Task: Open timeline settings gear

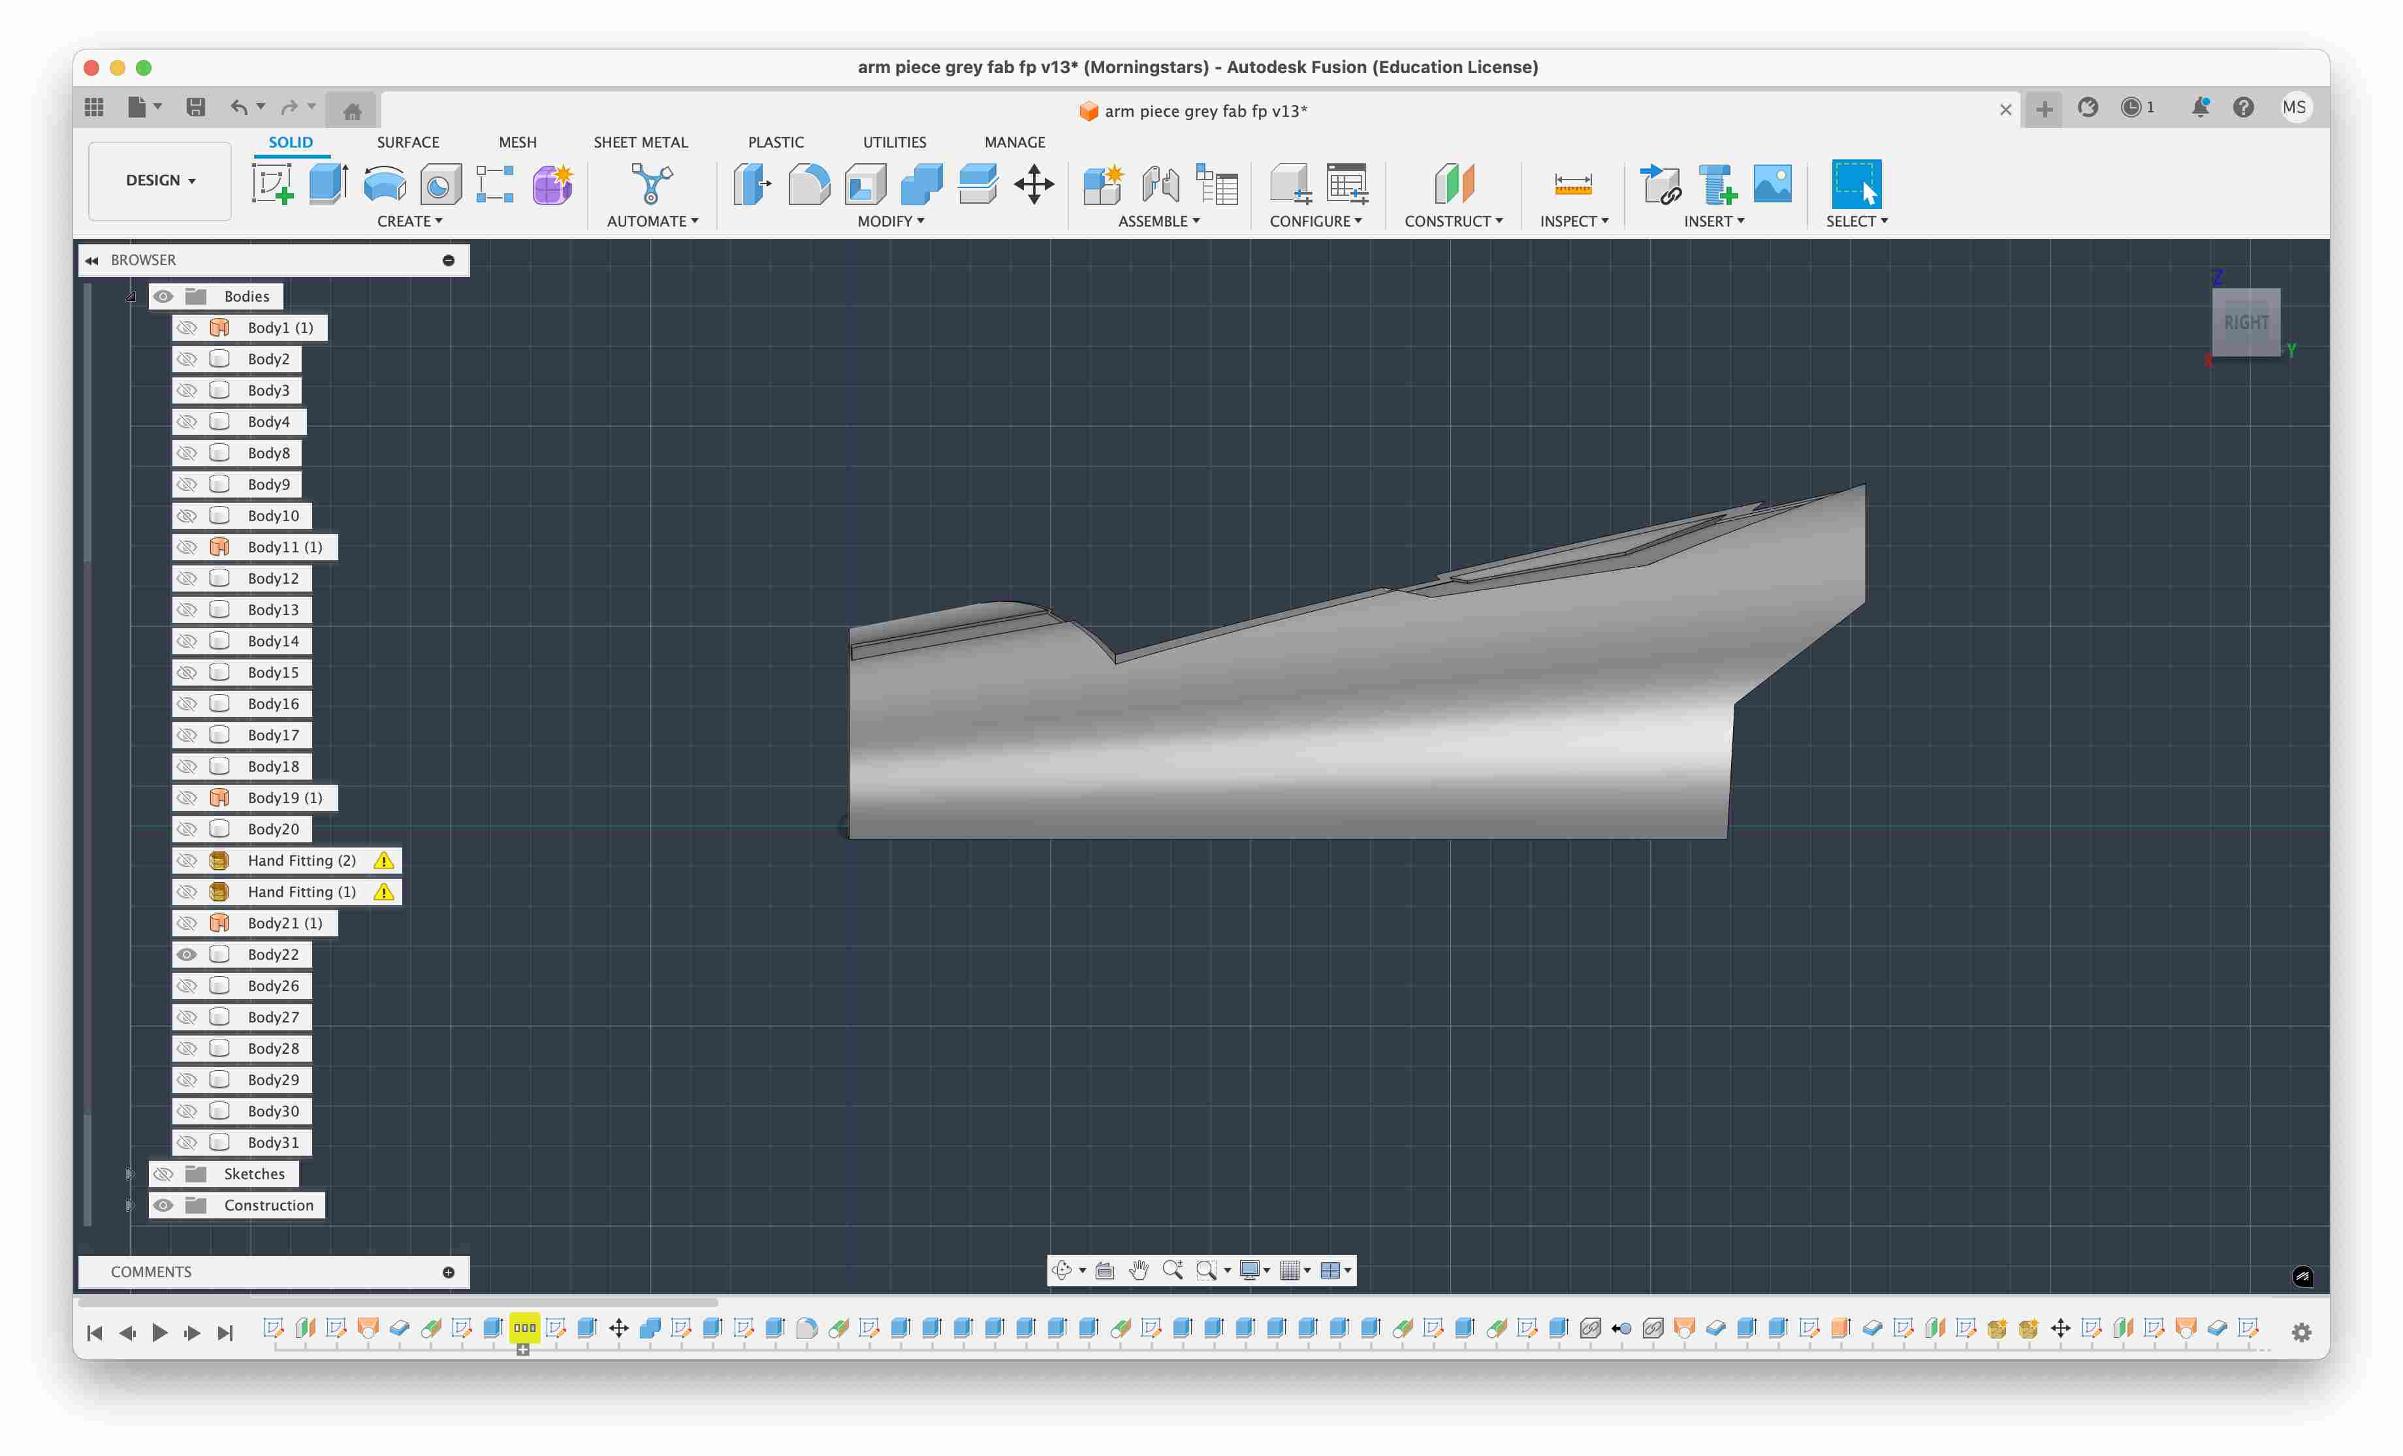Action: 2302,1332
